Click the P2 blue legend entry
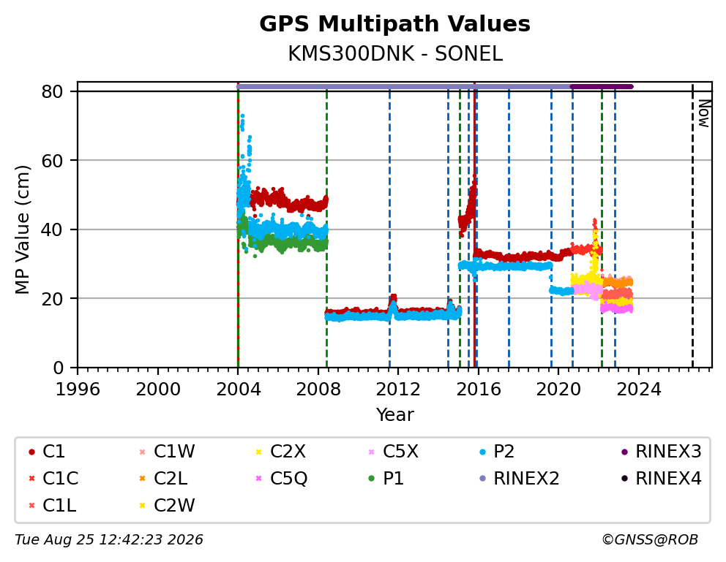Viewport: 726px width, 562px height. [x=496, y=452]
